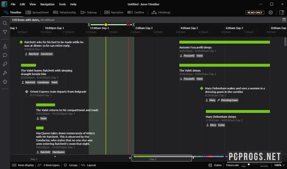Click the Day 2 navigator viewport box
This screenshot has height=169, width=287.
[x=162, y=158]
